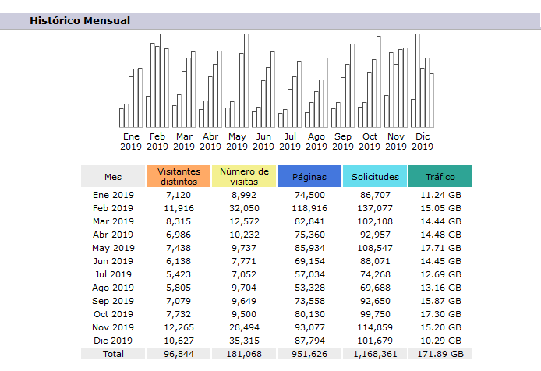Click the Tráfico column header

(x=440, y=176)
